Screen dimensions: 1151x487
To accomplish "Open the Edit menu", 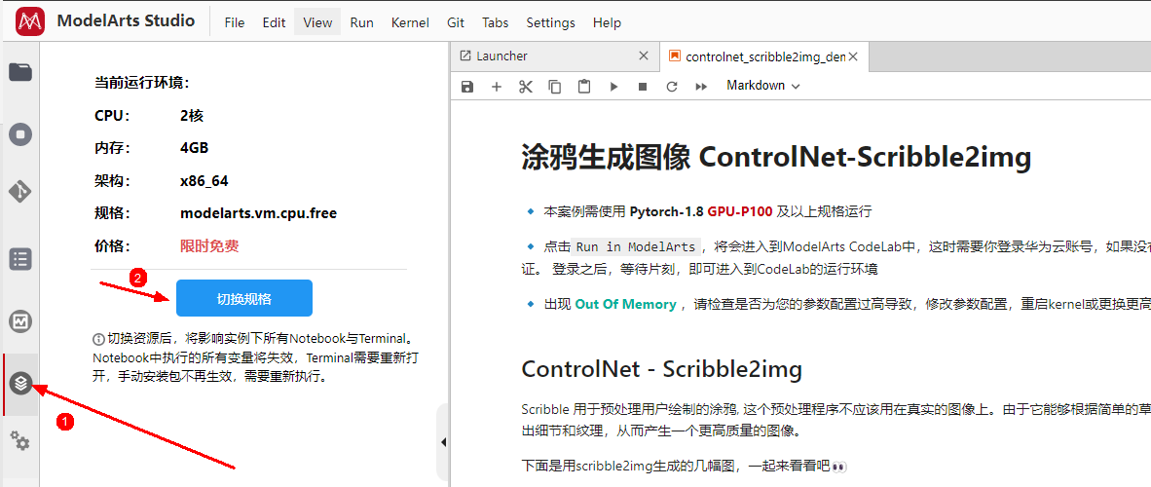I will click(274, 22).
